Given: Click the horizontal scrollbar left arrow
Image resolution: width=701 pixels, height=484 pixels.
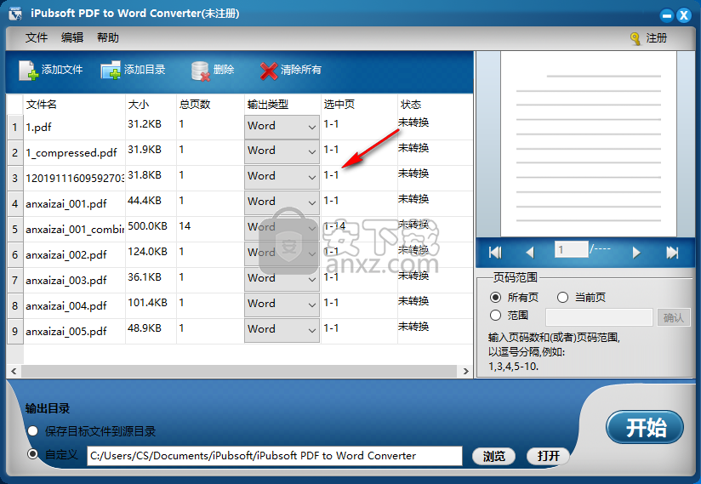Looking at the screenshot, I should [14, 372].
